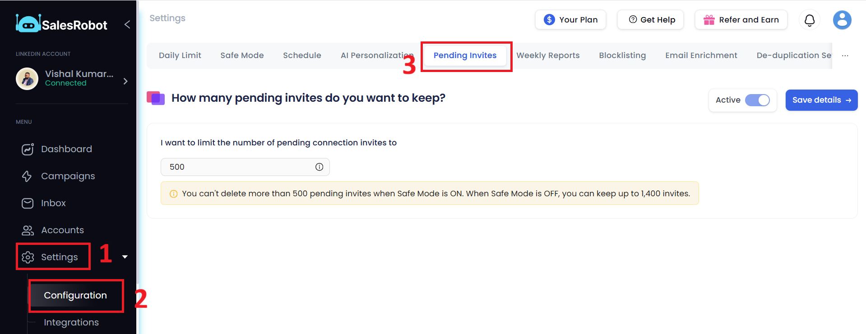Show more tabs via the ellipsis

845,56
